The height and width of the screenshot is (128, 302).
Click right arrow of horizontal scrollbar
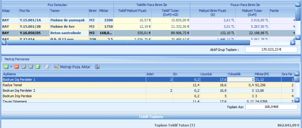(292, 42)
